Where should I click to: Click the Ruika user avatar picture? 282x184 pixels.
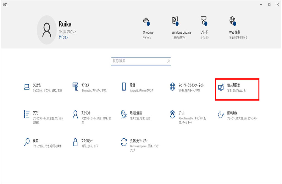click(47, 30)
